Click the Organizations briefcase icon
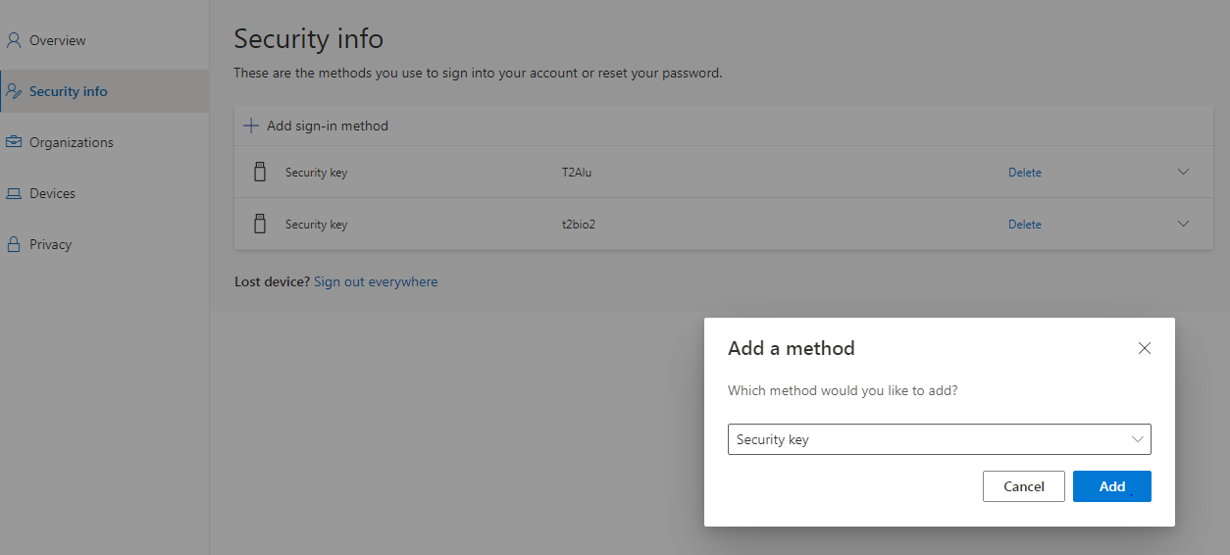This screenshot has width=1230, height=555. pos(14,142)
